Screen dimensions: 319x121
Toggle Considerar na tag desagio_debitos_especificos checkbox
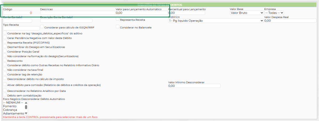[5, 33]
